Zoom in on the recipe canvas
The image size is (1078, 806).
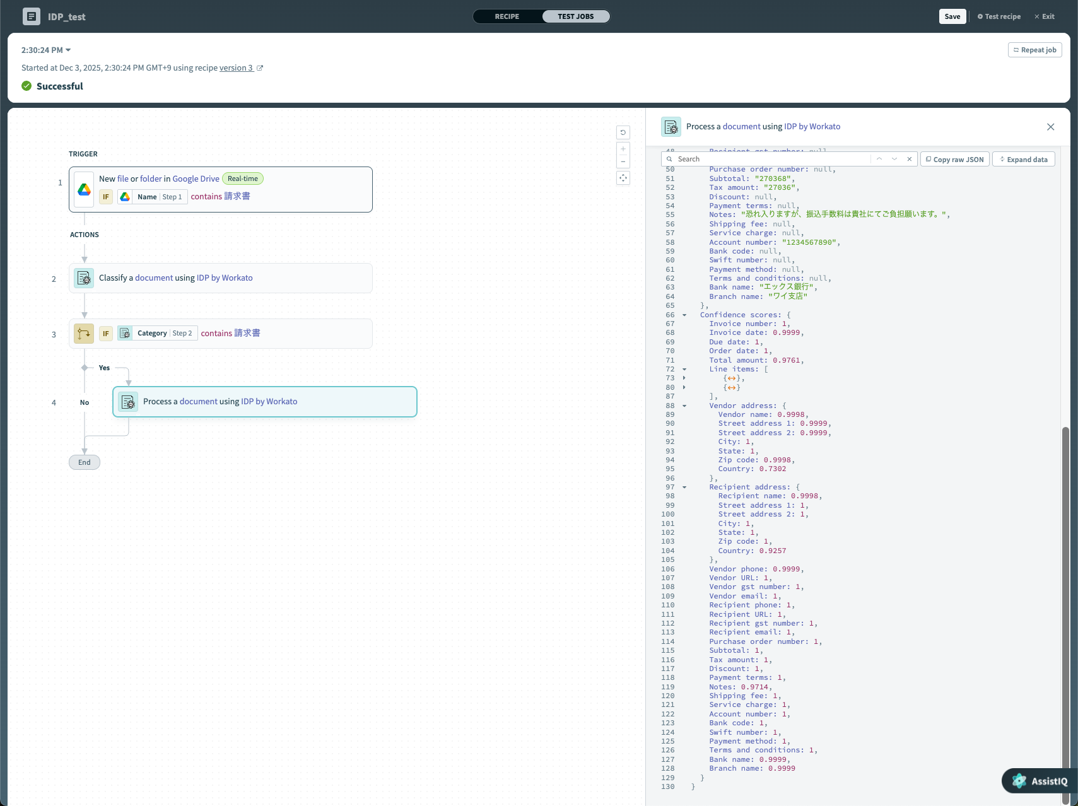[623, 149]
